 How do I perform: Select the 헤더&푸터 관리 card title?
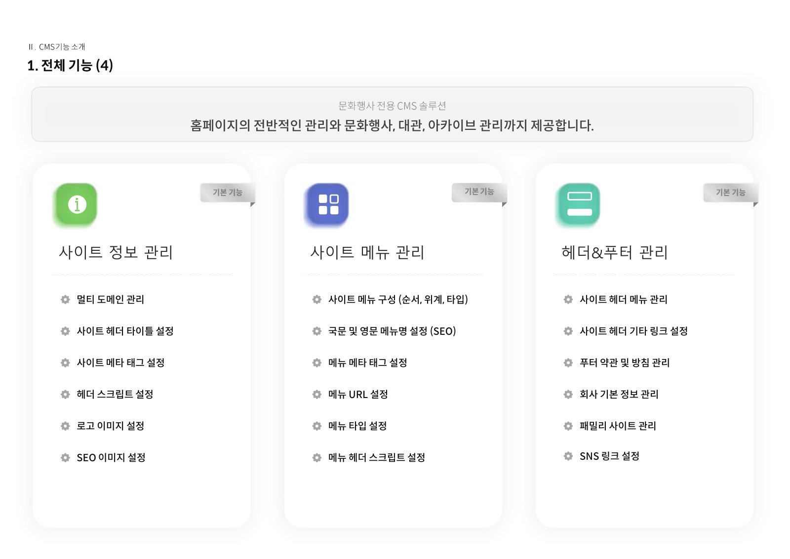pos(615,252)
